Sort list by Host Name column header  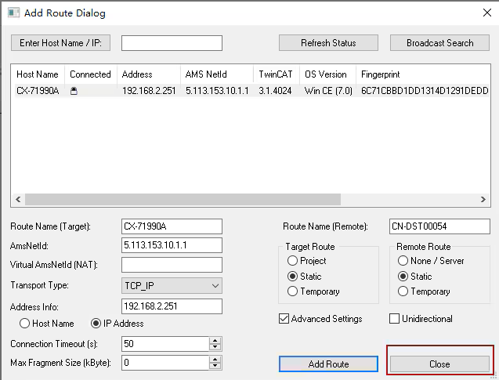(38, 74)
